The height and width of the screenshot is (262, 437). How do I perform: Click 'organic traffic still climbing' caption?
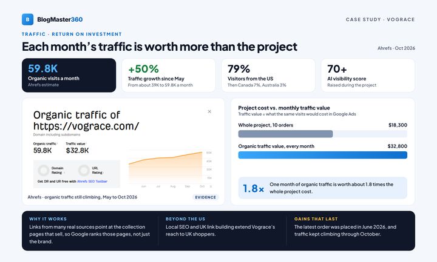point(82,197)
